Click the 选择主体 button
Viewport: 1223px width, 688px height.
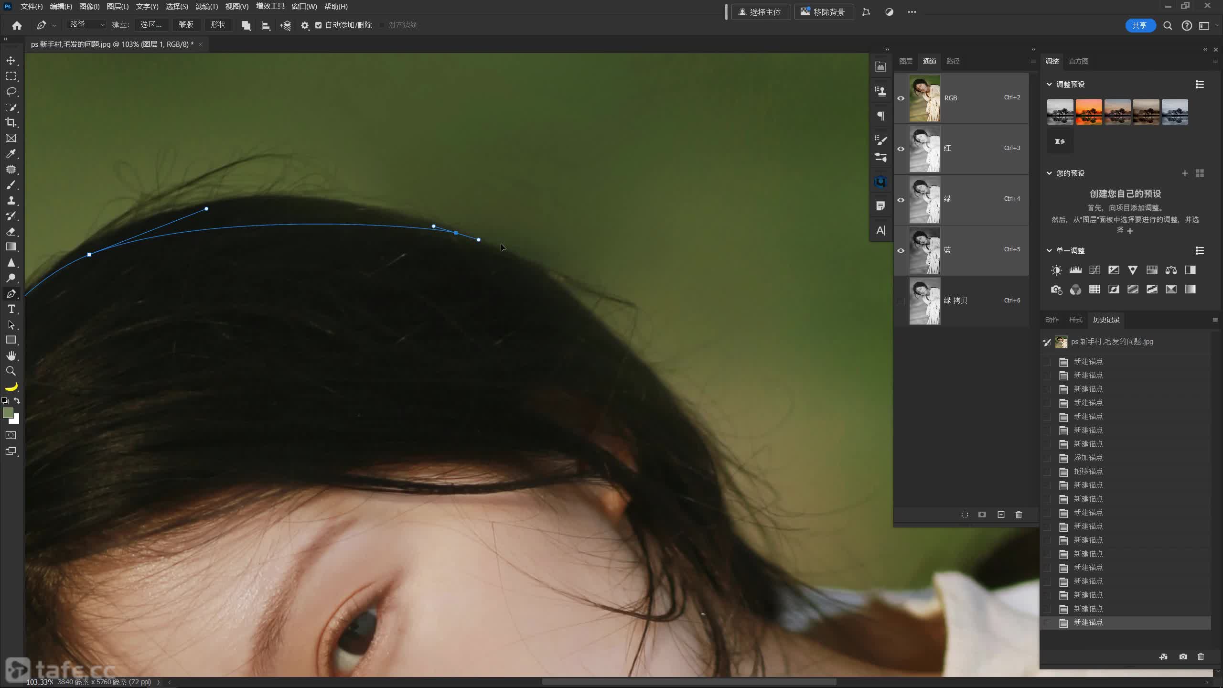pos(760,12)
